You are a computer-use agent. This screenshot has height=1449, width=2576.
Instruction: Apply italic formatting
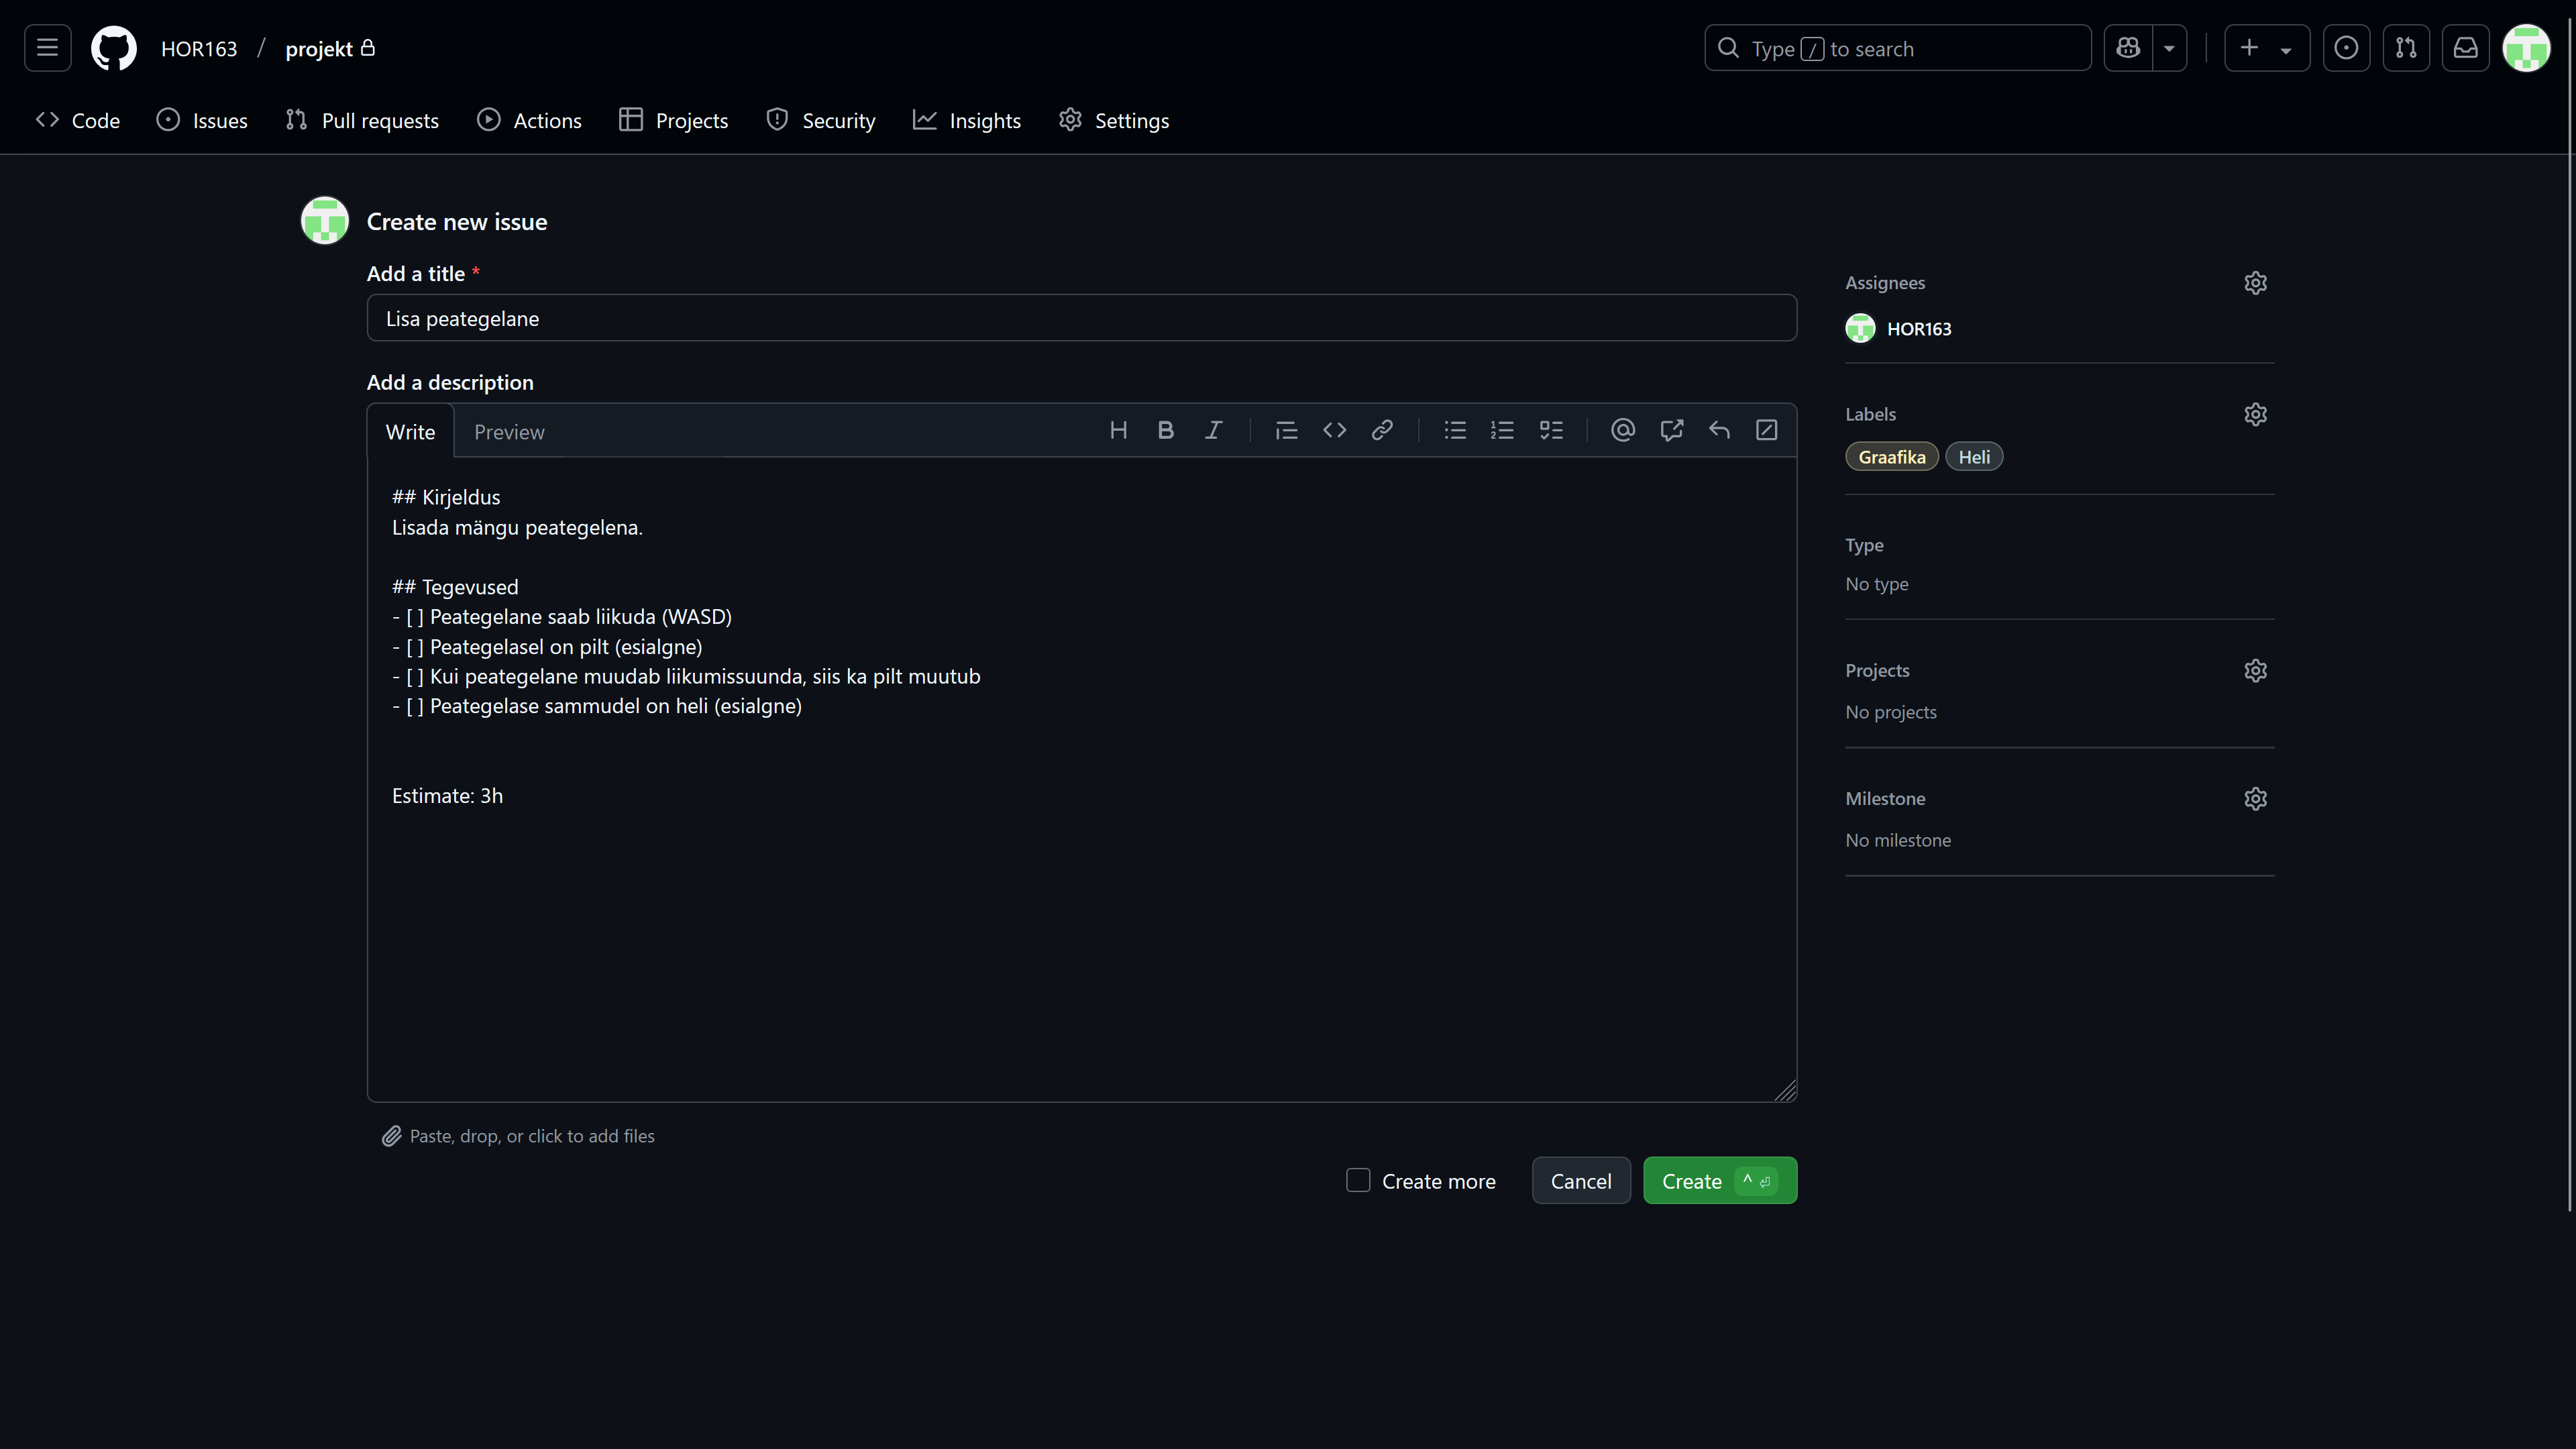pos(1214,430)
